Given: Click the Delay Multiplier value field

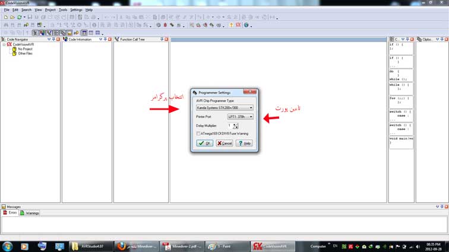Looking at the screenshot, I should tap(230, 126).
